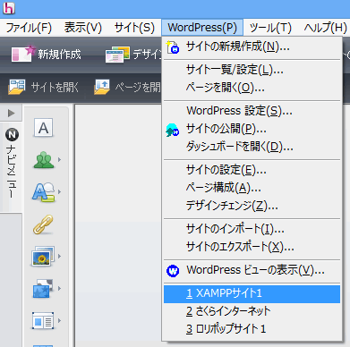Image resolution: width=350 pixels, height=347 pixels.
Task: Choose デザインチェンジ(Z) menu entry
Action: coord(252,206)
